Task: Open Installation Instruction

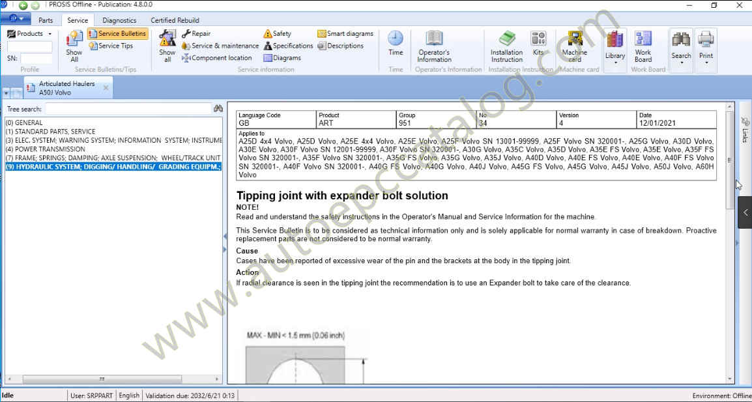Action: (506, 46)
